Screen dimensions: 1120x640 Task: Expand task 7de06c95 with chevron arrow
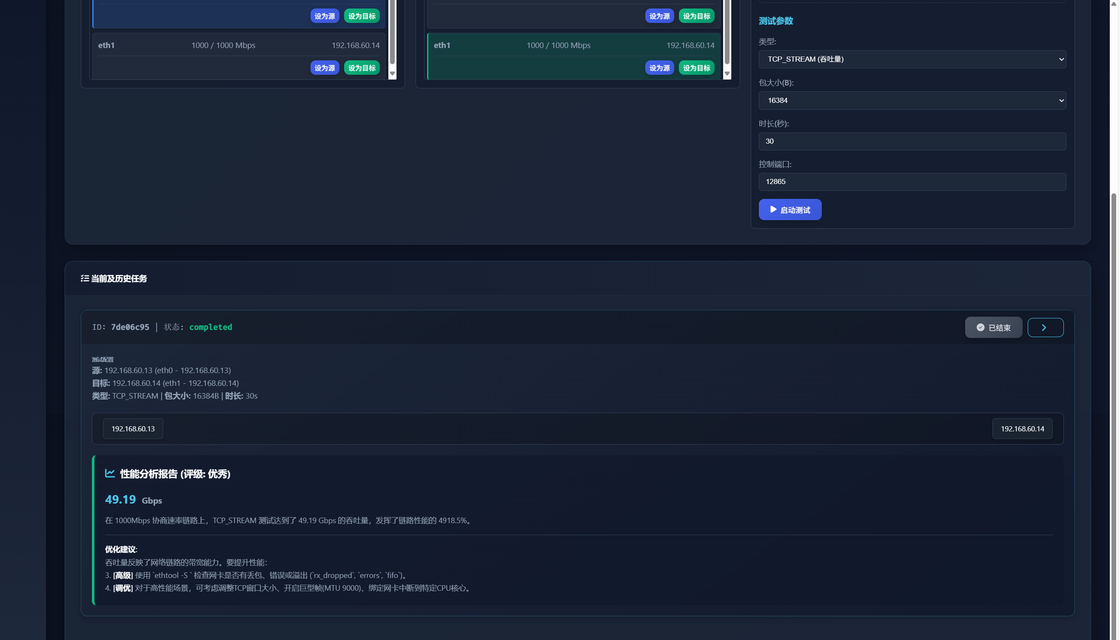[1045, 328]
